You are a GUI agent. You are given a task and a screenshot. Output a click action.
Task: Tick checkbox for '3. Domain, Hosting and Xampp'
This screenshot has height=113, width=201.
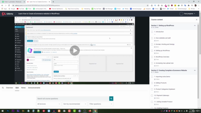point(152,44)
